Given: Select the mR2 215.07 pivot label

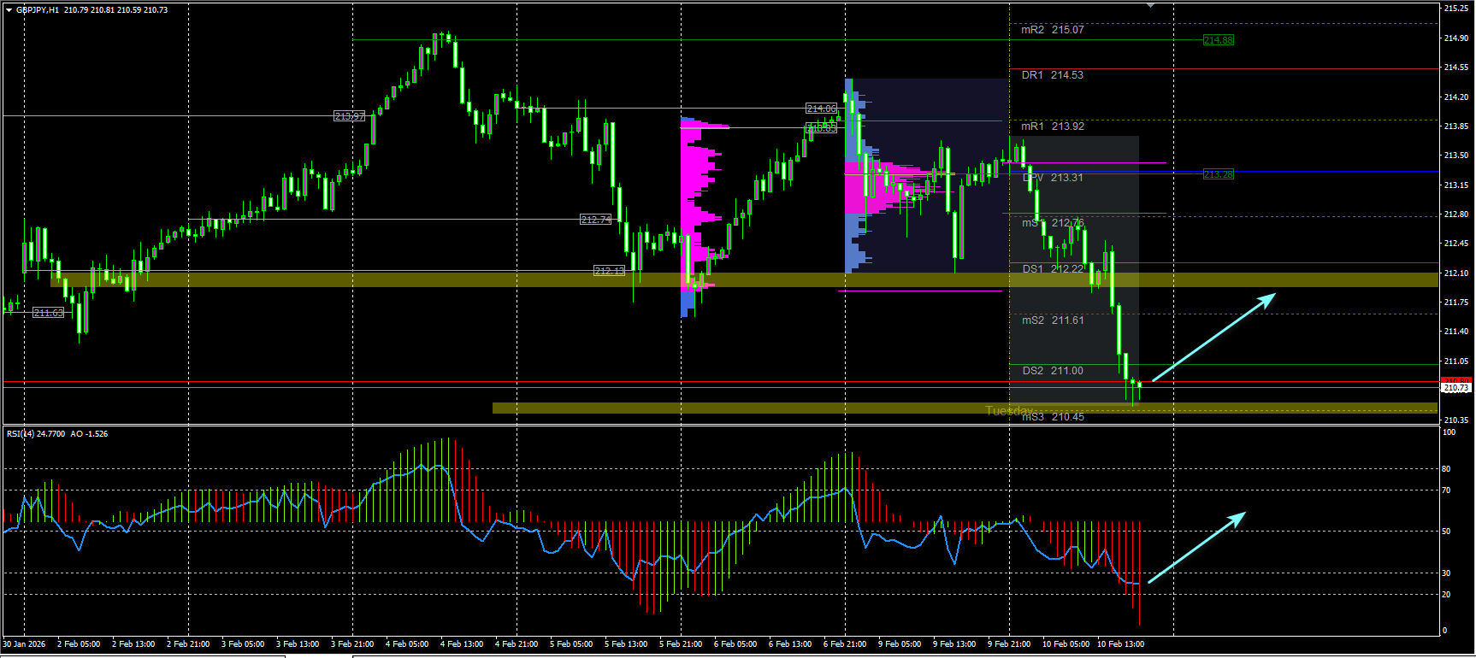Looking at the screenshot, I should 1053,30.
